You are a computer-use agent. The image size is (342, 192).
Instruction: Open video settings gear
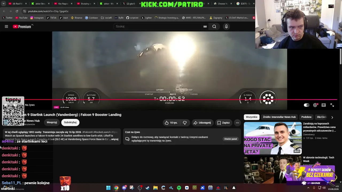pyautogui.click(x=315, y=105)
